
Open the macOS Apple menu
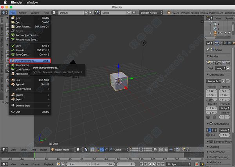point(5,2)
